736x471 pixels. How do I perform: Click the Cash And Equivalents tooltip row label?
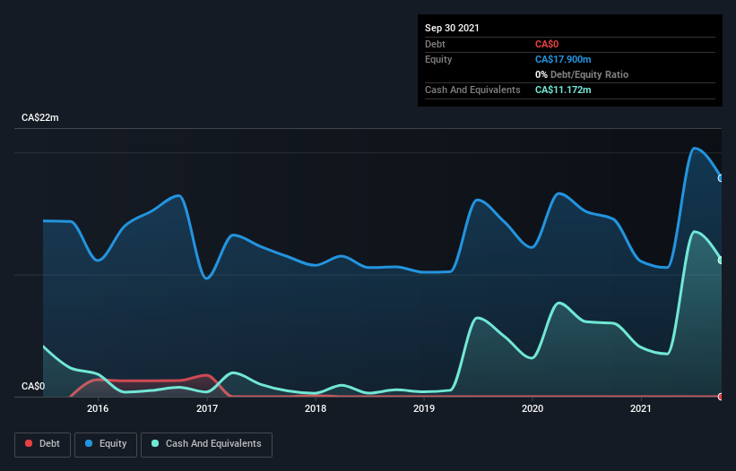tap(472, 90)
